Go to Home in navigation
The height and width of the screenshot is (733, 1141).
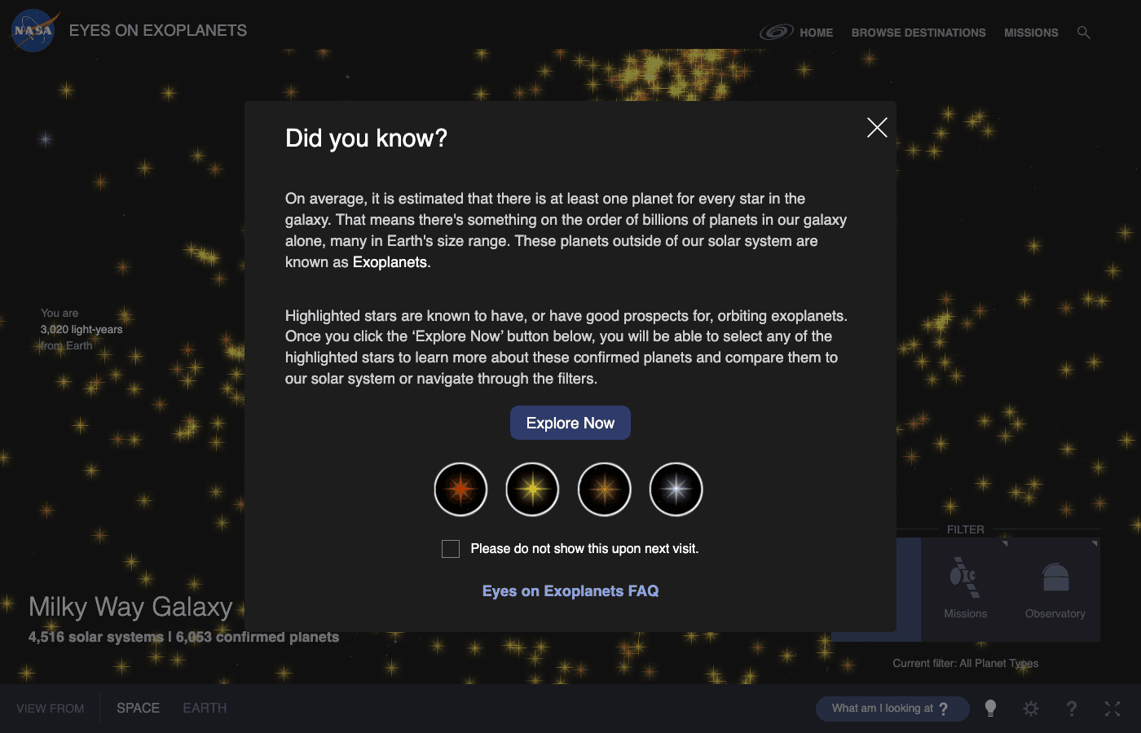click(x=816, y=33)
